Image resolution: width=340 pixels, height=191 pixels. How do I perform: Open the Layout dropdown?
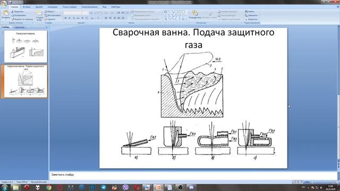click(50, 12)
